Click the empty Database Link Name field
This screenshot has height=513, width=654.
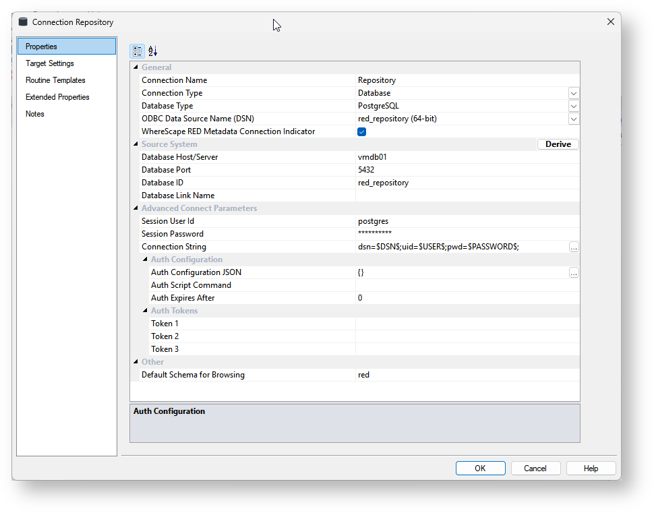(x=467, y=195)
